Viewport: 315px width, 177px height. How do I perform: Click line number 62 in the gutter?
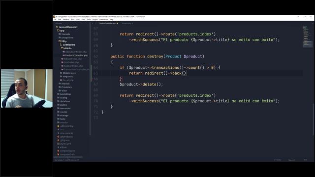pyautogui.click(x=96, y=57)
